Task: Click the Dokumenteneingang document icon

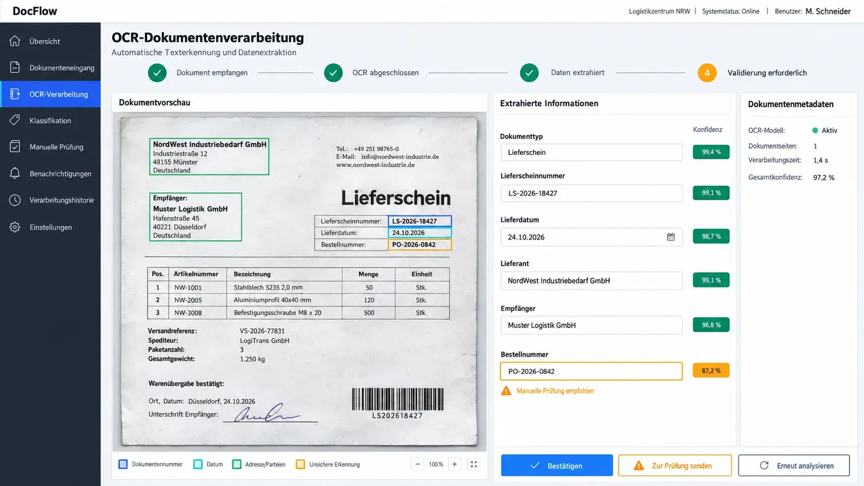Action: click(x=15, y=67)
